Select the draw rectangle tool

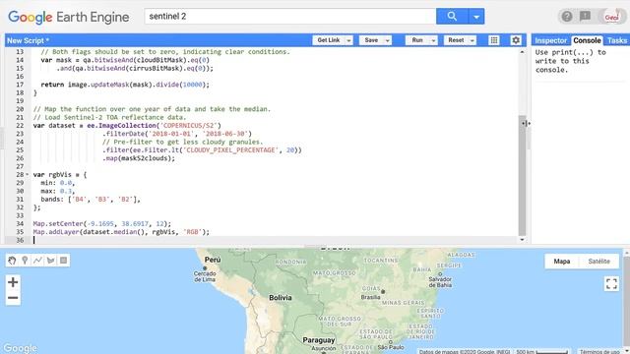pyautogui.click(x=63, y=261)
